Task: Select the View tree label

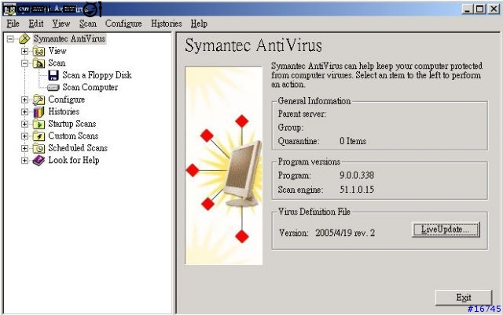Action: point(57,51)
